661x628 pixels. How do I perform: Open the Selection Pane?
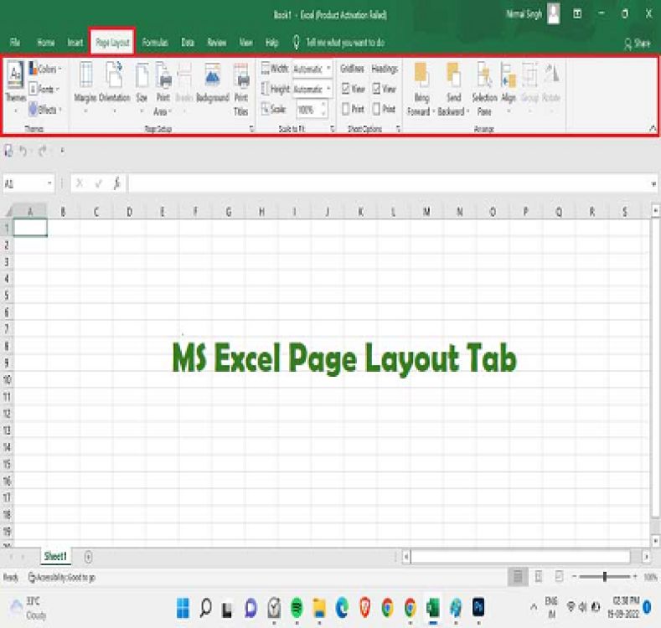pyautogui.click(x=484, y=89)
